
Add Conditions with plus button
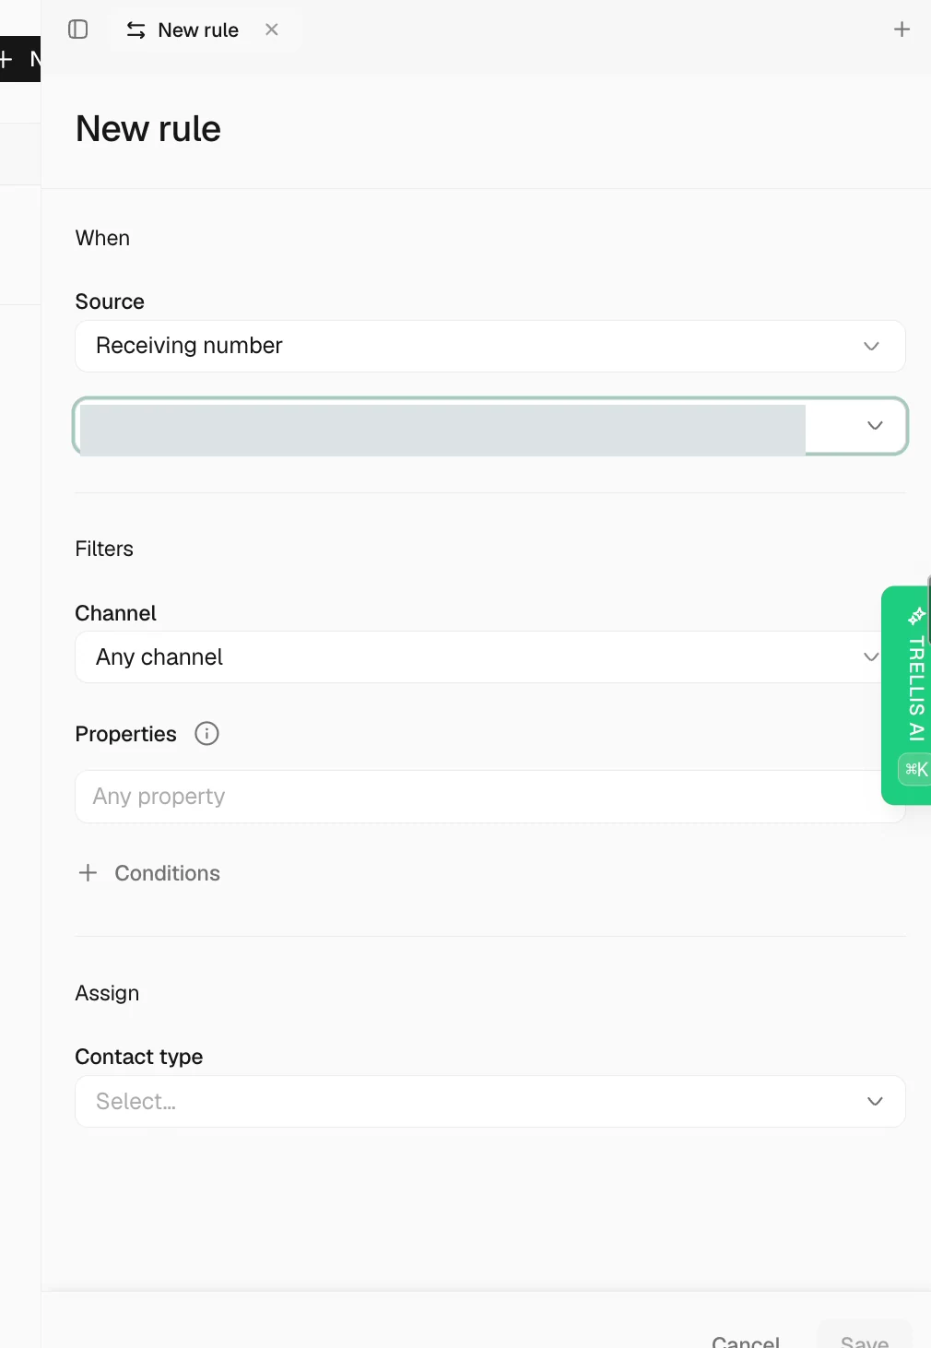149,873
